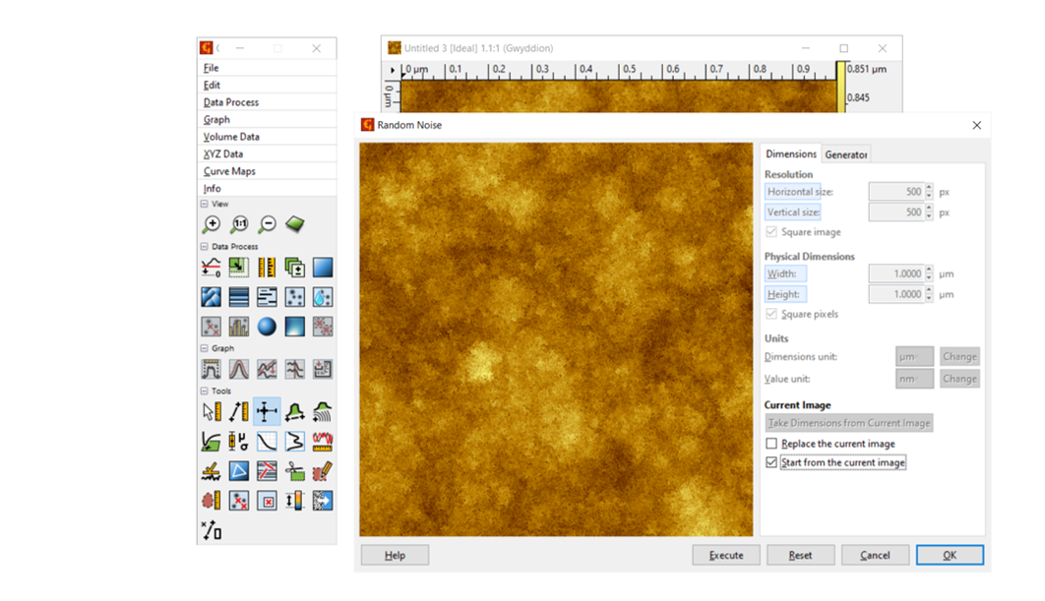
Task: Click the Zoom out magnifier icon
Action: coord(267,224)
